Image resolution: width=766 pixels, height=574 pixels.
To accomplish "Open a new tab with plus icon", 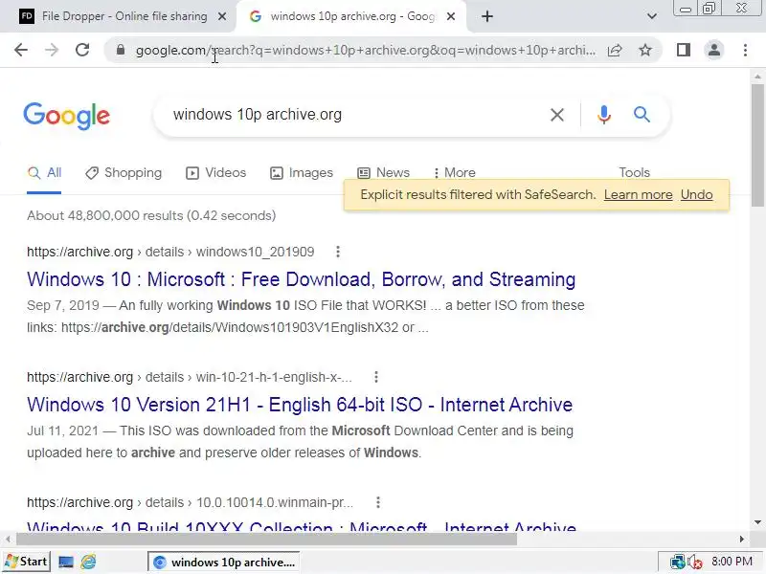I will click(487, 16).
